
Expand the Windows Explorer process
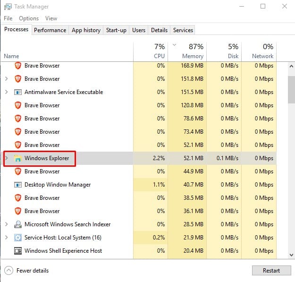click(x=7, y=158)
